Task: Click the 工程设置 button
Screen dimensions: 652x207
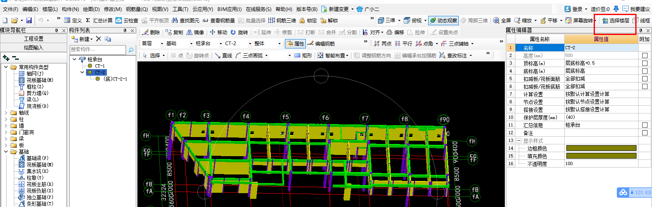Action: 33,39
